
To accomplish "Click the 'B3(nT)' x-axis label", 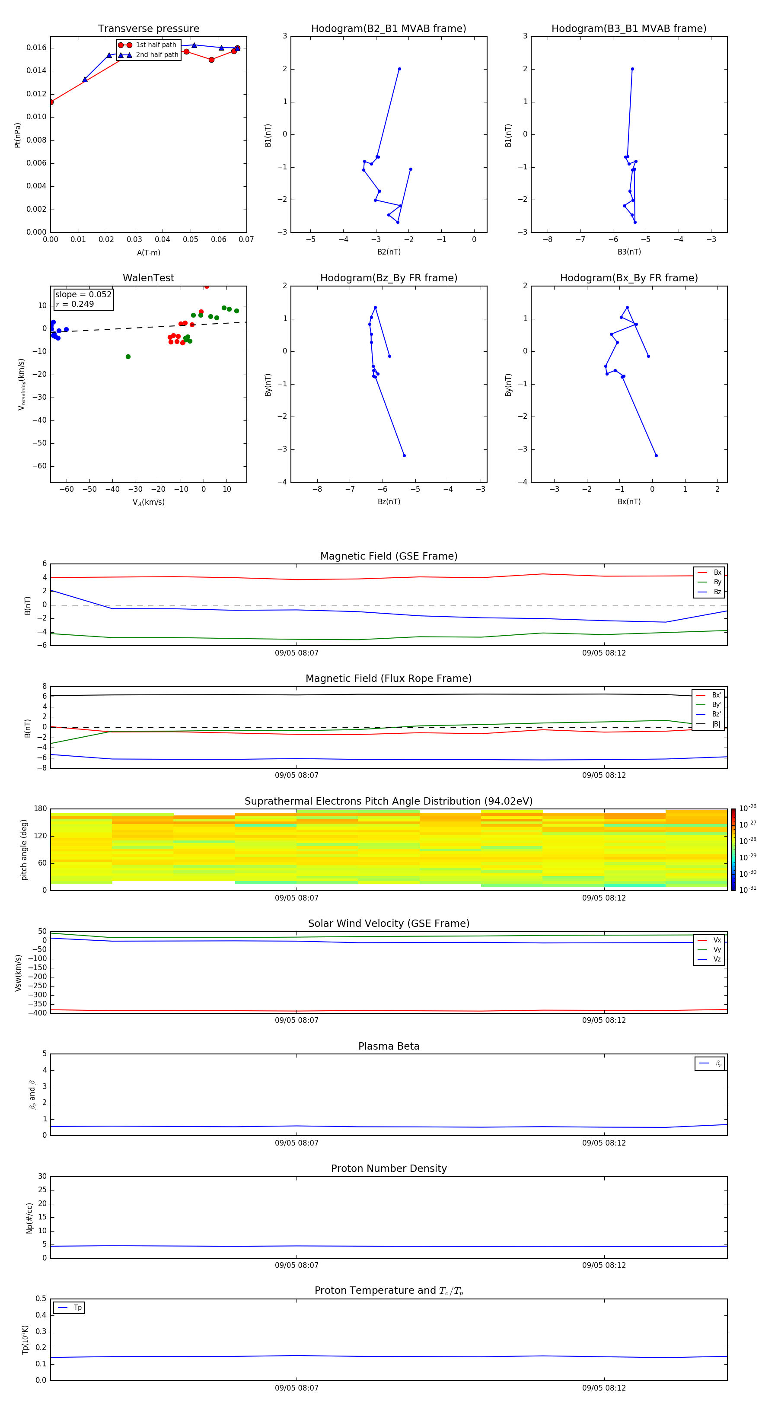I will pos(629,252).
